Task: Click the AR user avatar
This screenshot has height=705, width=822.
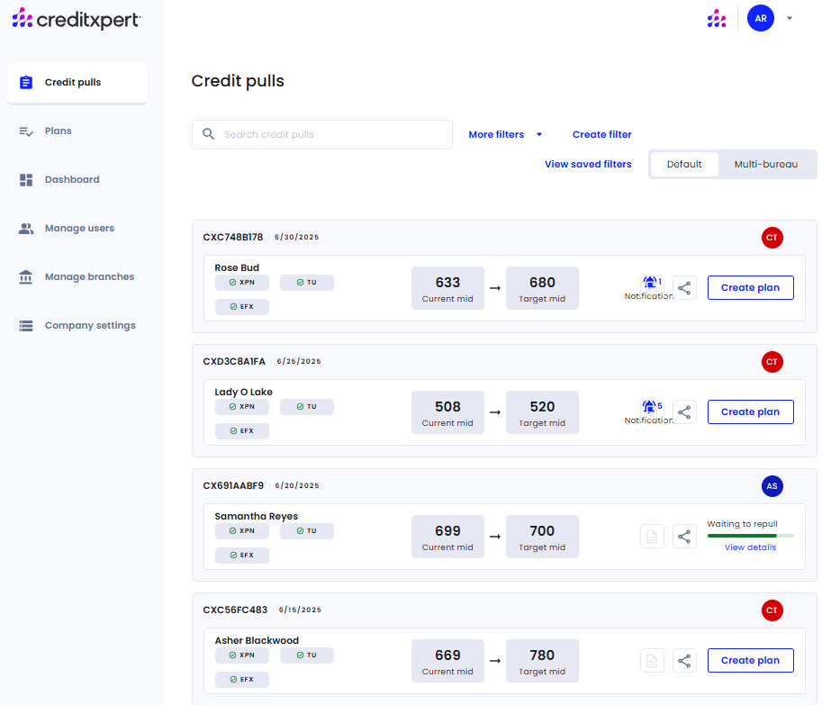Action: click(761, 18)
